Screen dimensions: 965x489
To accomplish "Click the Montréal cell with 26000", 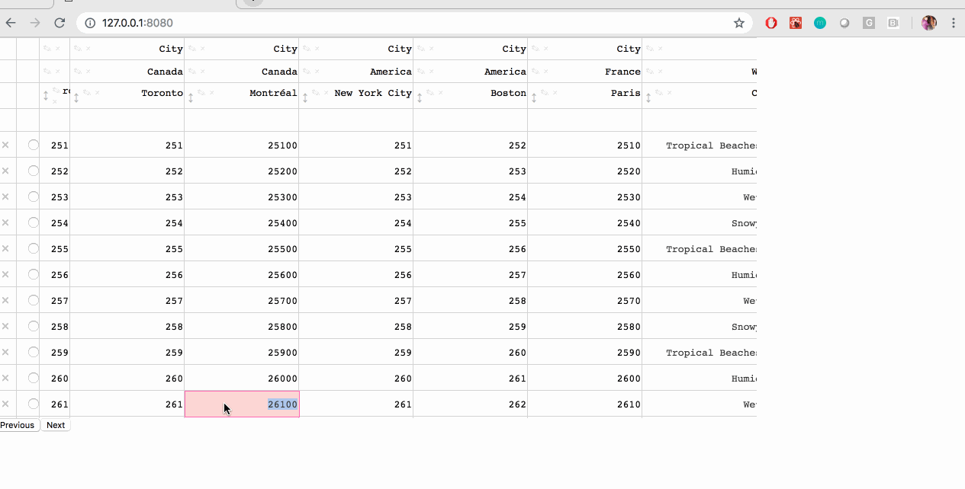I will (242, 378).
